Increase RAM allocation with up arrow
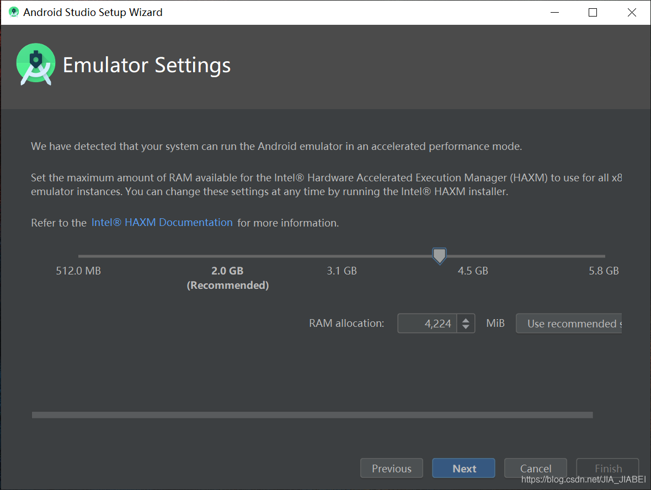The height and width of the screenshot is (490, 651). tap(466, 320)
